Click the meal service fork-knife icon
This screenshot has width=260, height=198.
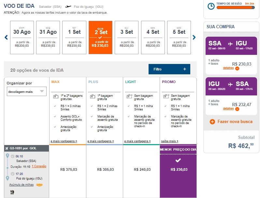(12, 192)
